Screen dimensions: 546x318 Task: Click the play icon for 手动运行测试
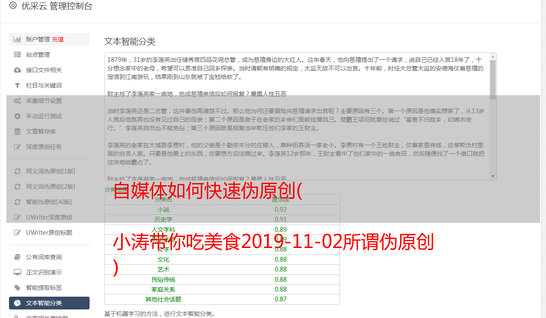coord(17,116)
